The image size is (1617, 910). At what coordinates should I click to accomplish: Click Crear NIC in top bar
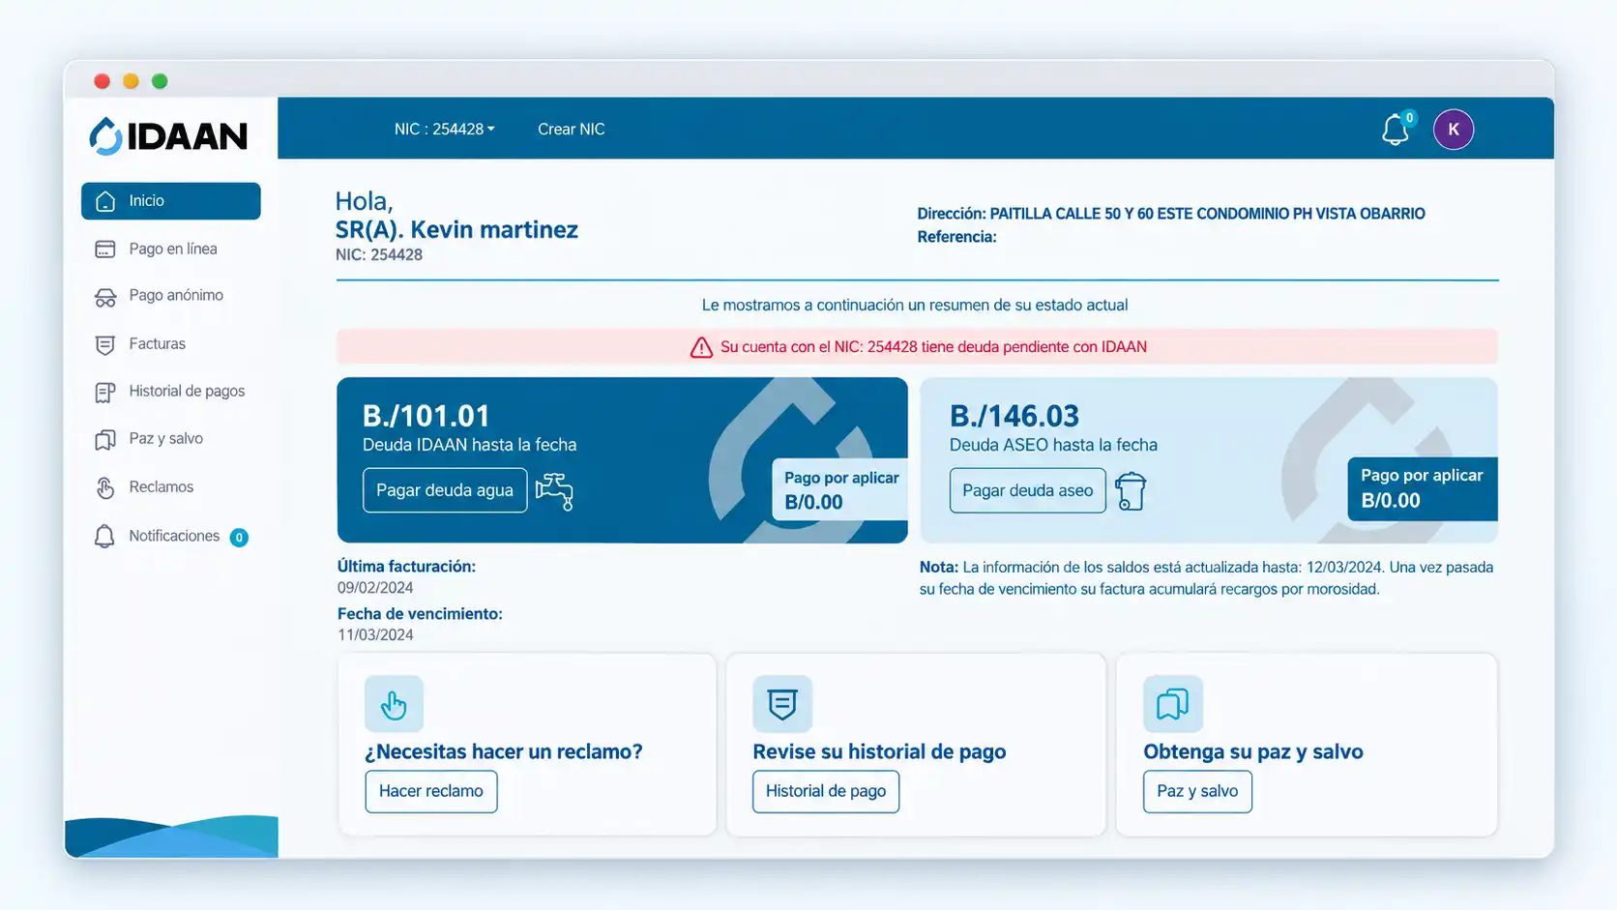[572, 129]
